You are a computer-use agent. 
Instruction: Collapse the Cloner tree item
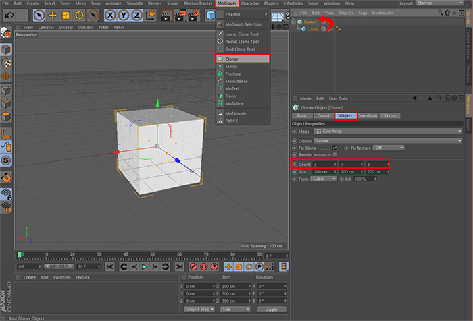pos(294,22)
